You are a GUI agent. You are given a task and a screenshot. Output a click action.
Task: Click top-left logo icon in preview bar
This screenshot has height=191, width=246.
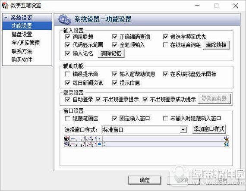(x=66, y=139)
